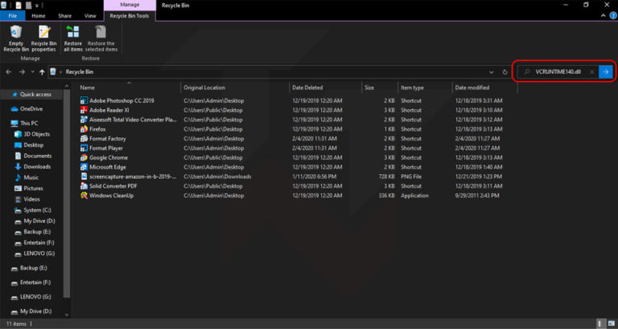Select Format Player shortcut
The image size is (618, 329).
[106, 148]
